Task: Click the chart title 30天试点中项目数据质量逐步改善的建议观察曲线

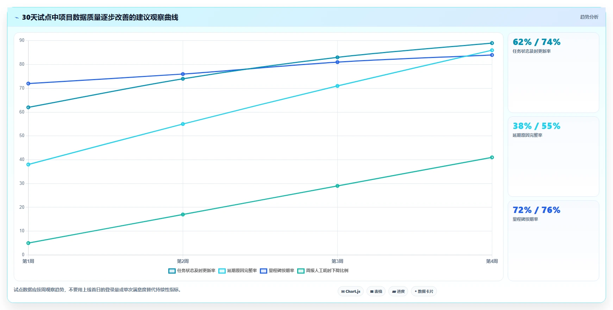Action: (100, 17)
